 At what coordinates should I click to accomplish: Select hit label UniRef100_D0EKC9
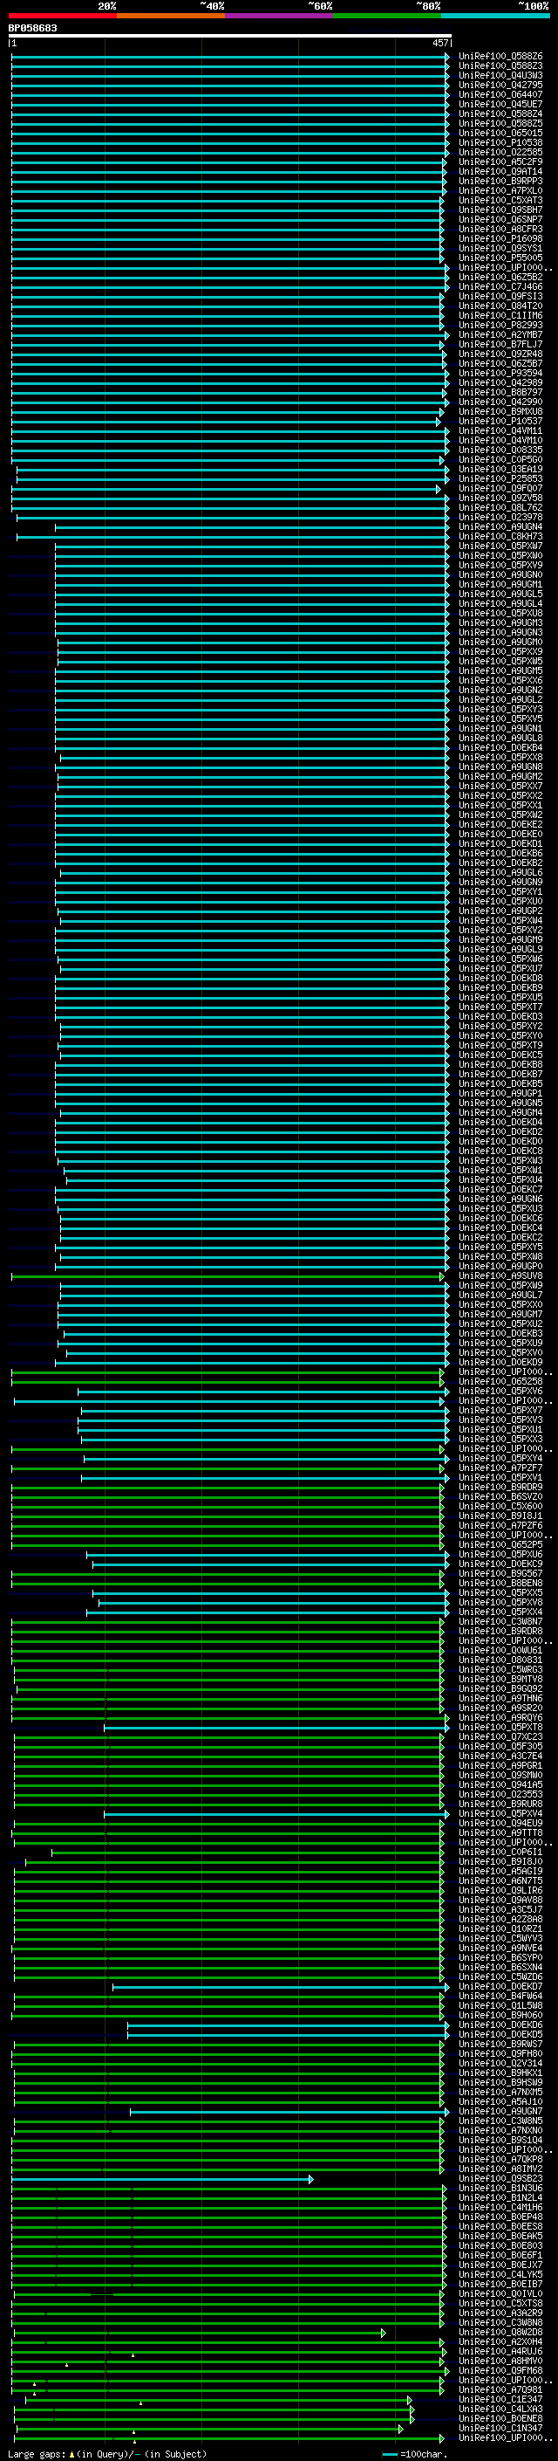[x=500, y=1564]
